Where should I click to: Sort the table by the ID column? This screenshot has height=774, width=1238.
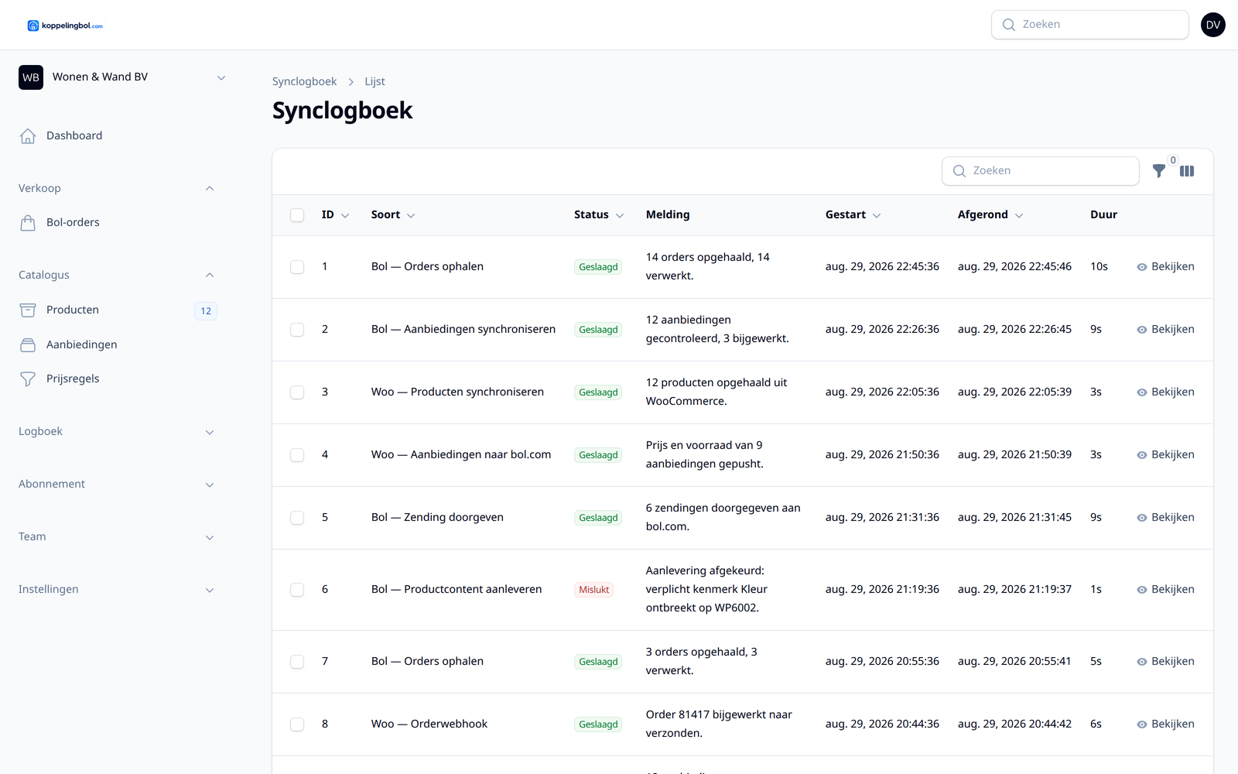click(x=335, y=215)
